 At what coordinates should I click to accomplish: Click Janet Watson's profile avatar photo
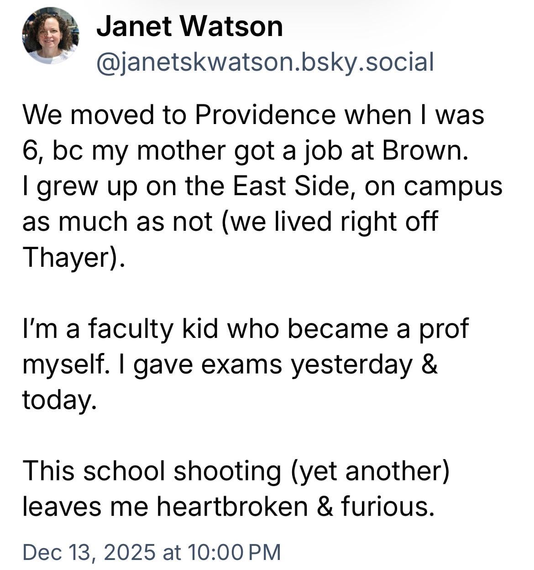pyautogui.click(x=50, y=36)
